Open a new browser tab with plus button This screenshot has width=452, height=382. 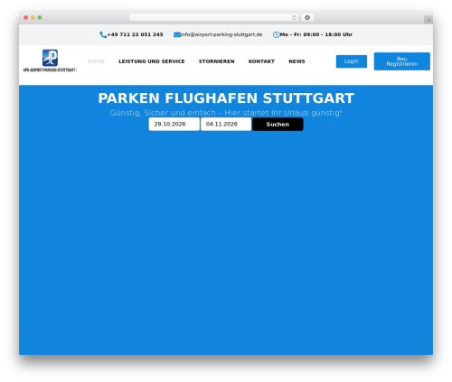click(x=428, y=20)
